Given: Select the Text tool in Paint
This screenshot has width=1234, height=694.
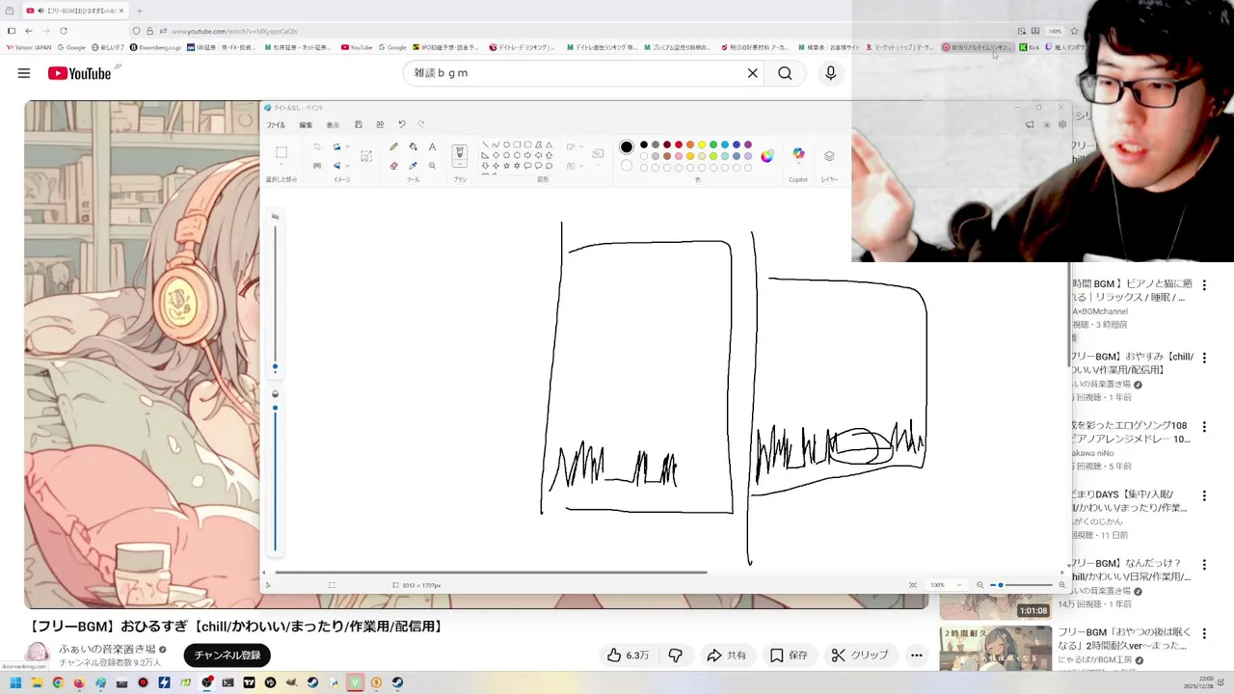Looking at the screenshot, I should 432,147.
